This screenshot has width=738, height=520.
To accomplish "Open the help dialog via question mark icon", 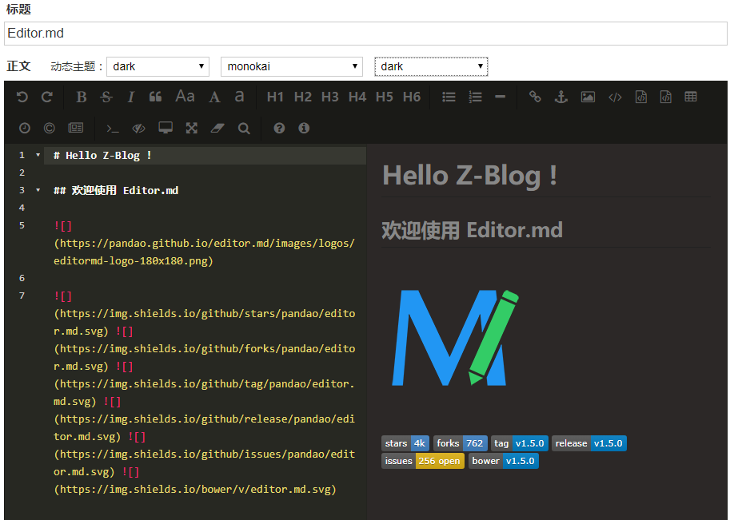I will coord(279,128).
